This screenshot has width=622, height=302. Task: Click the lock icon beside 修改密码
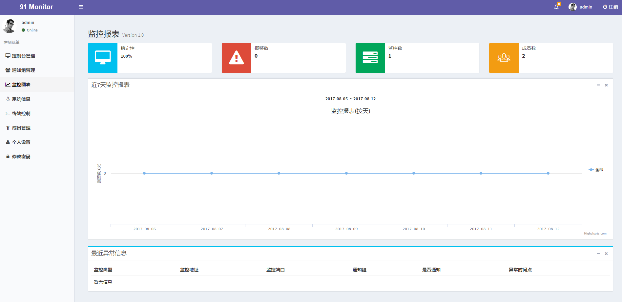8,157
